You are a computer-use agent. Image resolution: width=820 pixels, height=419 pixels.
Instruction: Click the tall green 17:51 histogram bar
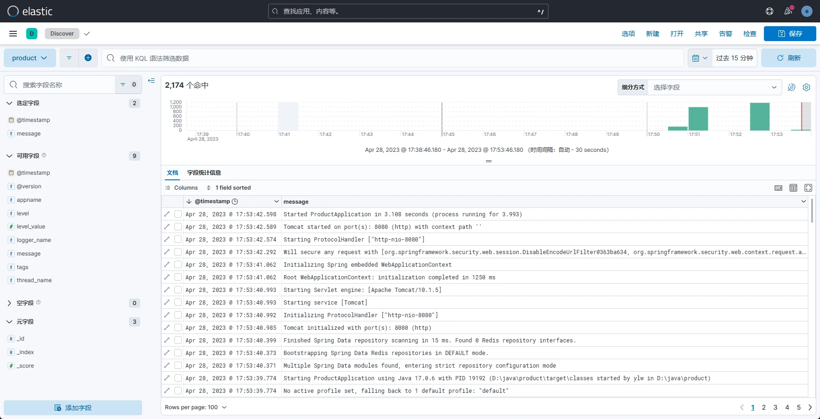[698, 119]
